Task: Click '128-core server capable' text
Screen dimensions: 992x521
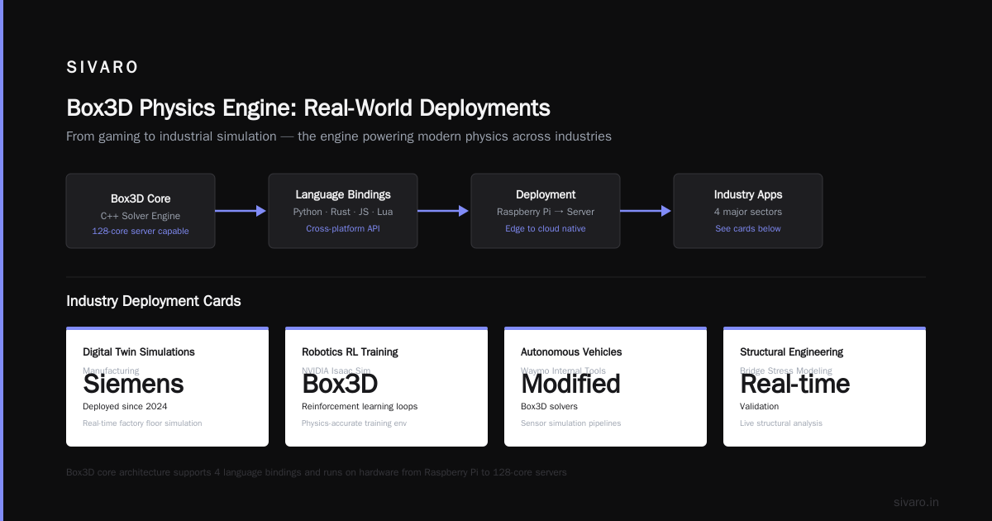Action: point(141,231)
